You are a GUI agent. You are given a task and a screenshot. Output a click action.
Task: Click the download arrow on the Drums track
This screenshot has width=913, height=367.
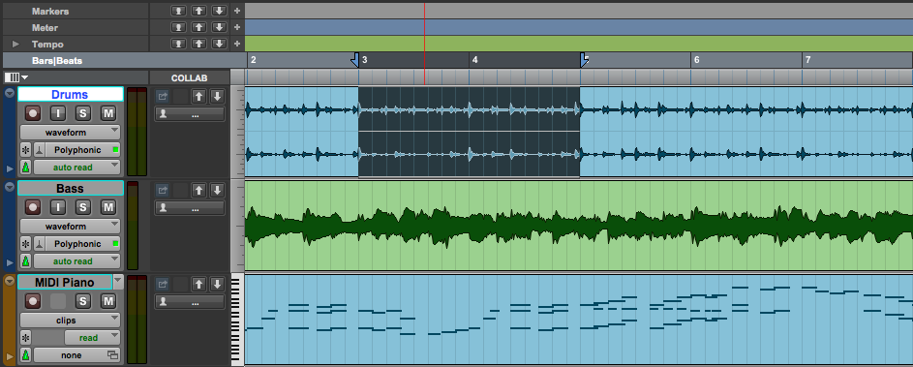[217, 96]
